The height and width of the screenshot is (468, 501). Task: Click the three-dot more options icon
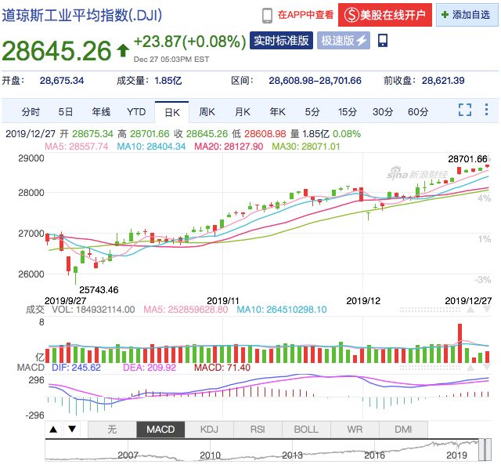[x=485, y=111]
